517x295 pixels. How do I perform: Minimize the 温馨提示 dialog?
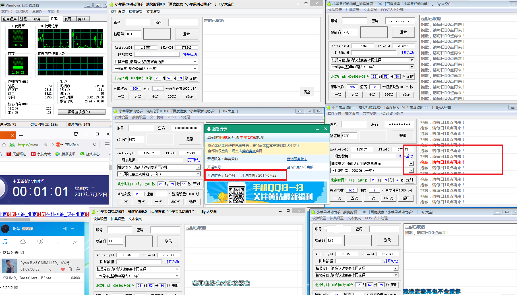pos(317,129)
